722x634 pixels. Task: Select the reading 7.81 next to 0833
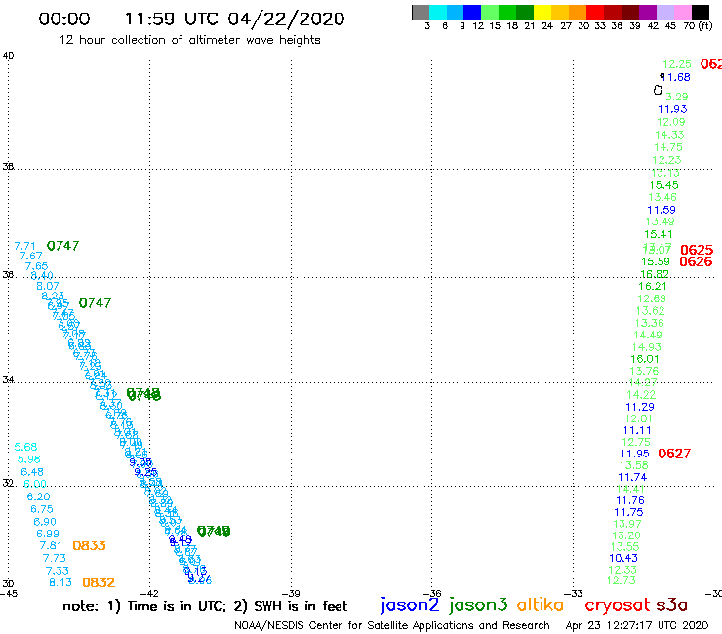click(51, 545)
